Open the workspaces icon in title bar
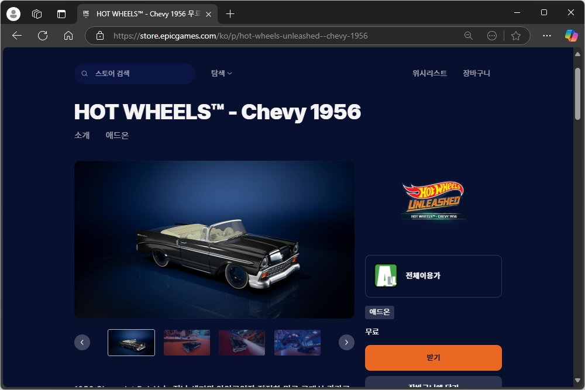 click(x=37, y=14)
